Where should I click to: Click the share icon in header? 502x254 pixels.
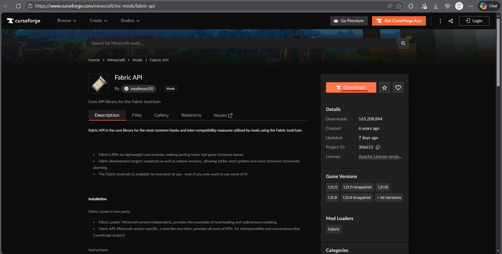[451, 21]
